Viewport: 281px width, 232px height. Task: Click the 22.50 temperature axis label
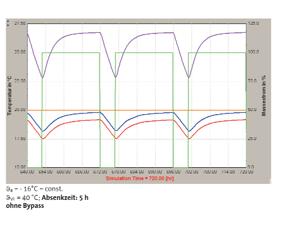(20, 81)
